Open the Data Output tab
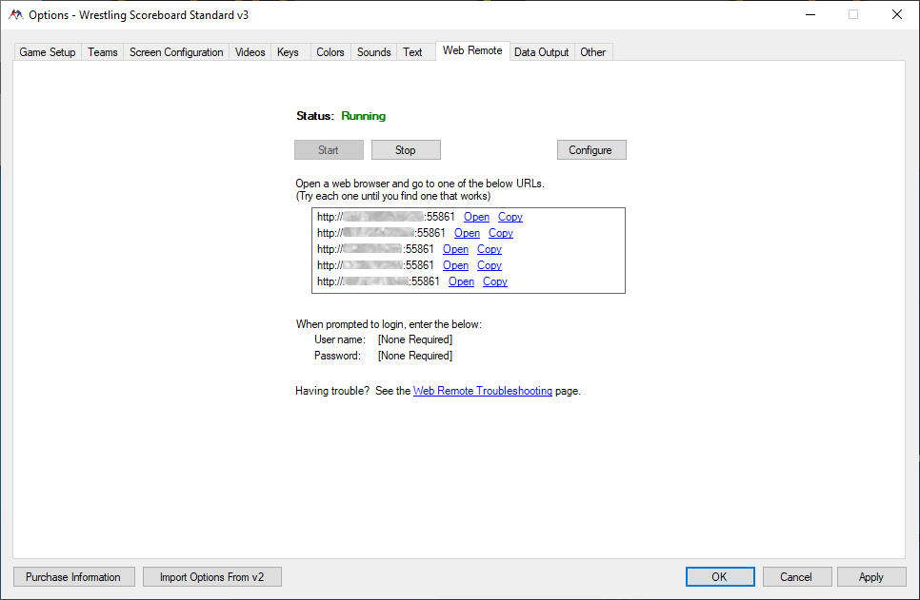This screenshot has height=600, width=920. [x=541, y=52]
